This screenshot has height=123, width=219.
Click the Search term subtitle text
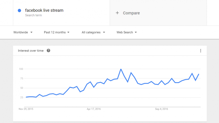pos(33,15)
